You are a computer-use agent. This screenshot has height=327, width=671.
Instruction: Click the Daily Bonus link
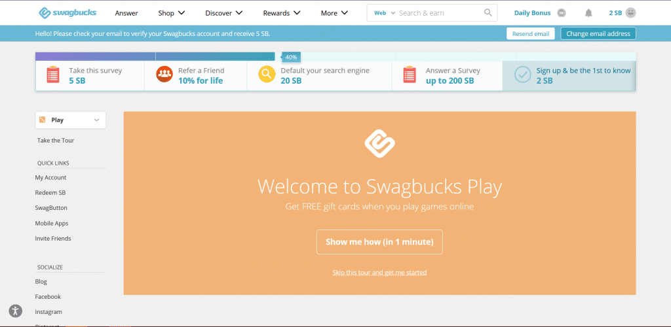(532, 13)
